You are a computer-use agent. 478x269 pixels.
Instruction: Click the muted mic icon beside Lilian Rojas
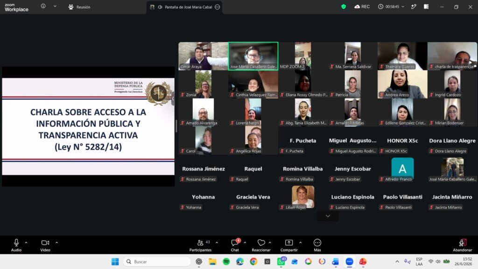click(282, 207)
